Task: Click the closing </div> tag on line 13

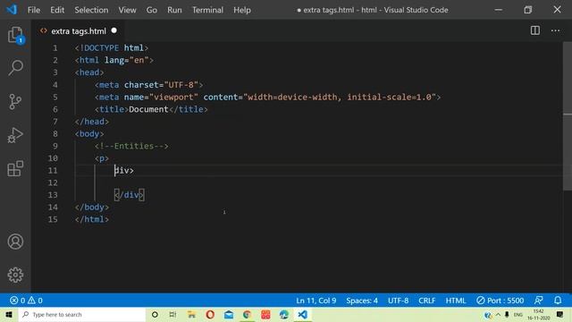Action: pos(129,195)
